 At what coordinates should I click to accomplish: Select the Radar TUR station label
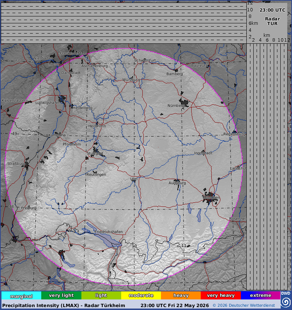[x=272, y=21]
